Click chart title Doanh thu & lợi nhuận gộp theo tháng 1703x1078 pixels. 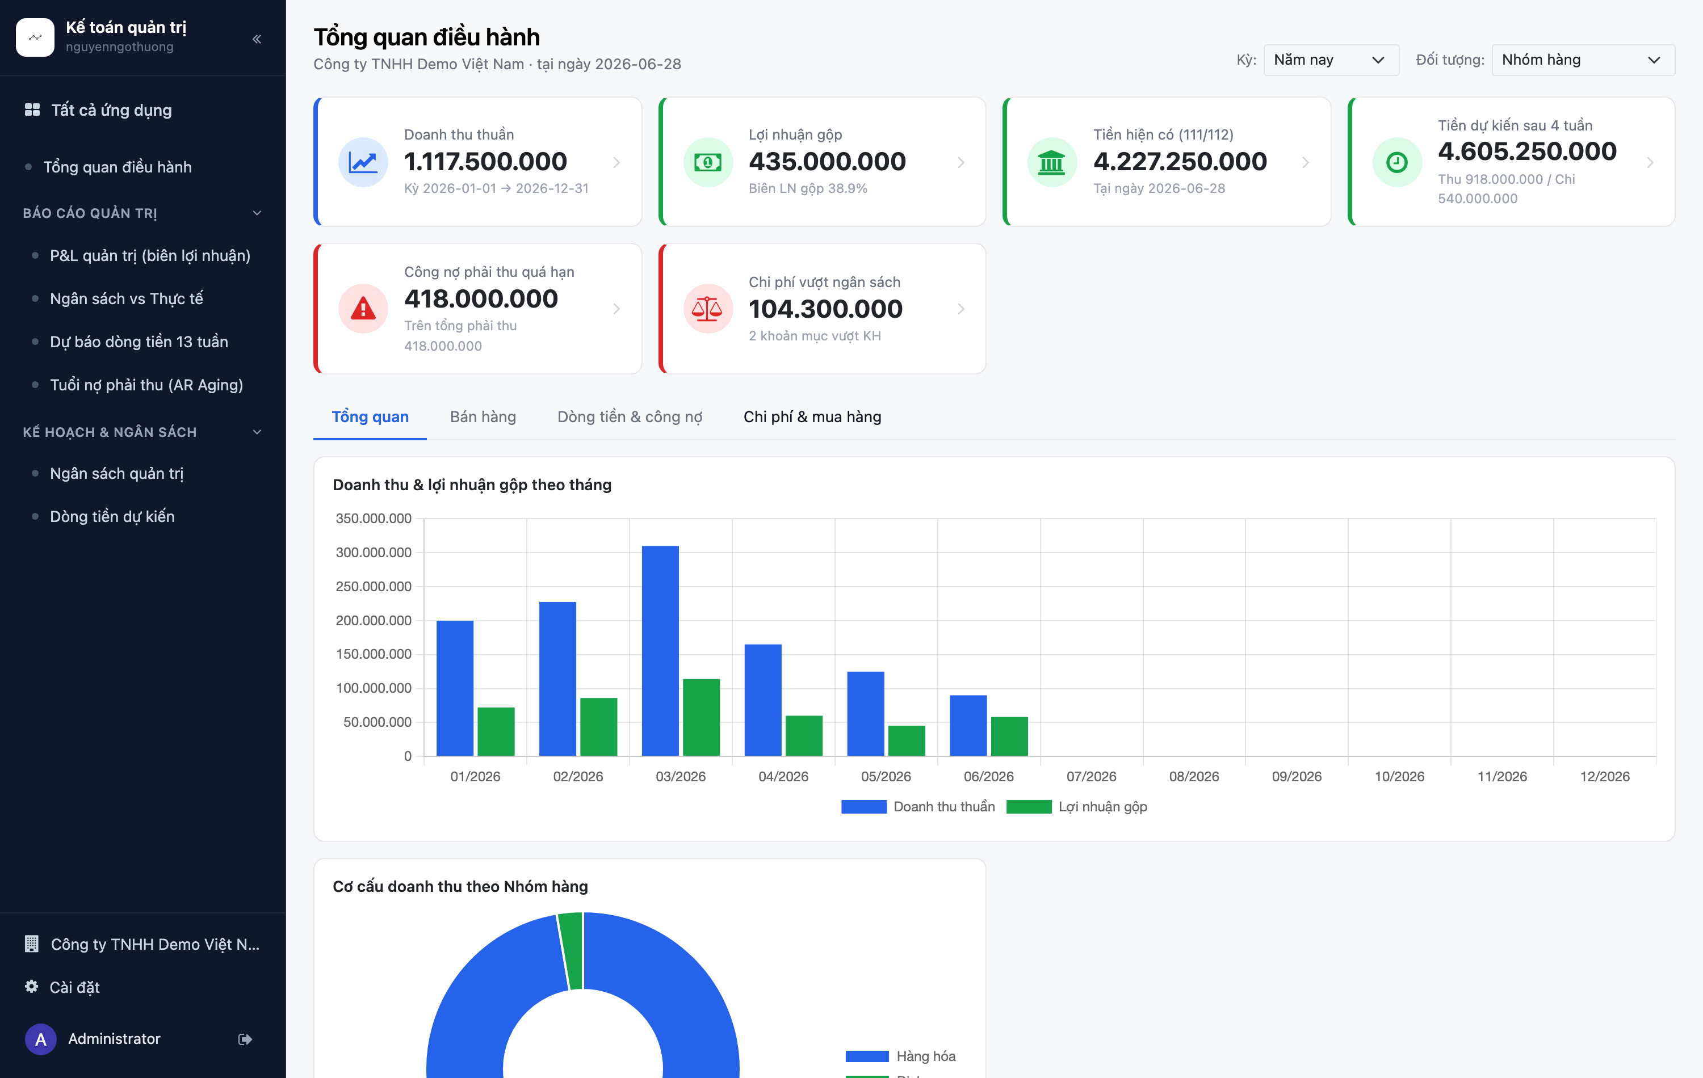(x=472, y=484)
